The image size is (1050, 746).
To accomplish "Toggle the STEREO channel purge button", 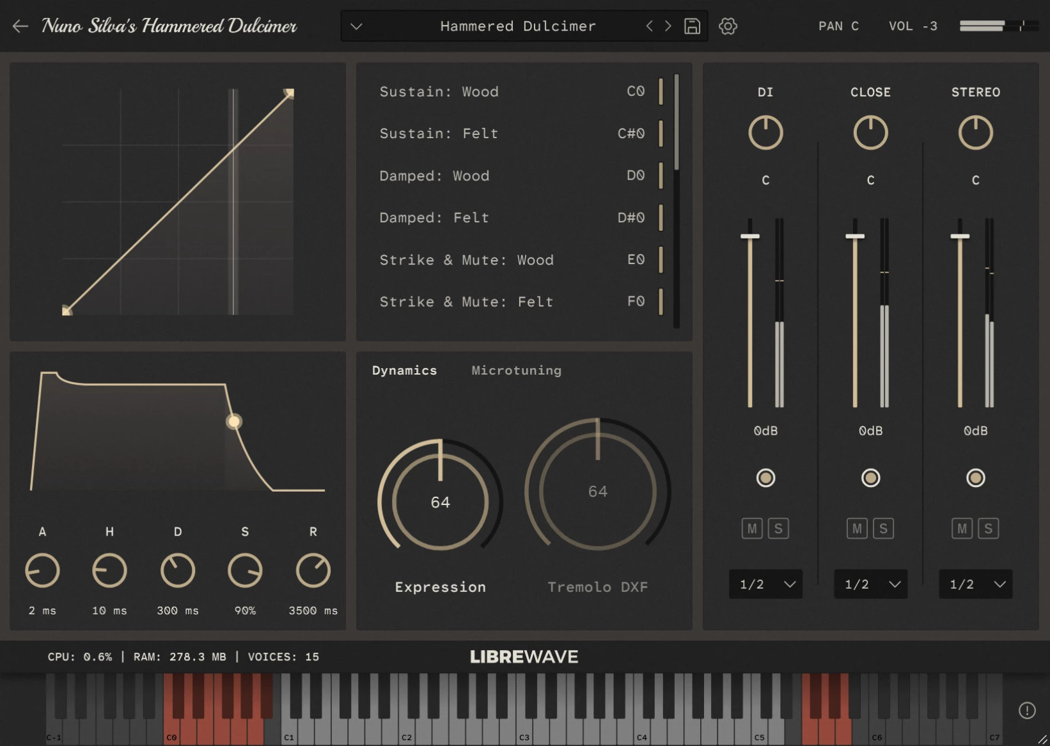I will coord(975,478).
